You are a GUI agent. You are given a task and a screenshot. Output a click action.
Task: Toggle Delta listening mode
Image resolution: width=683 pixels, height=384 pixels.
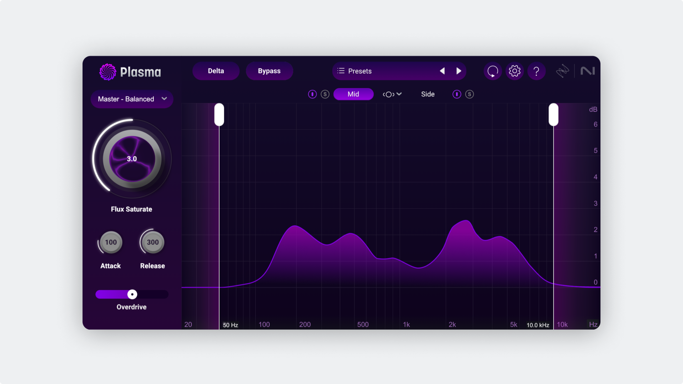[x=216, y=71]
